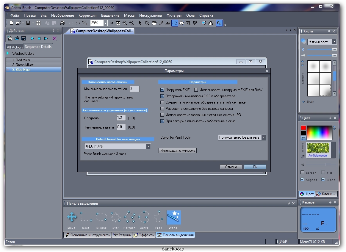
Task: Click the Интеграция с Windows button
Action: coord(178,151)
